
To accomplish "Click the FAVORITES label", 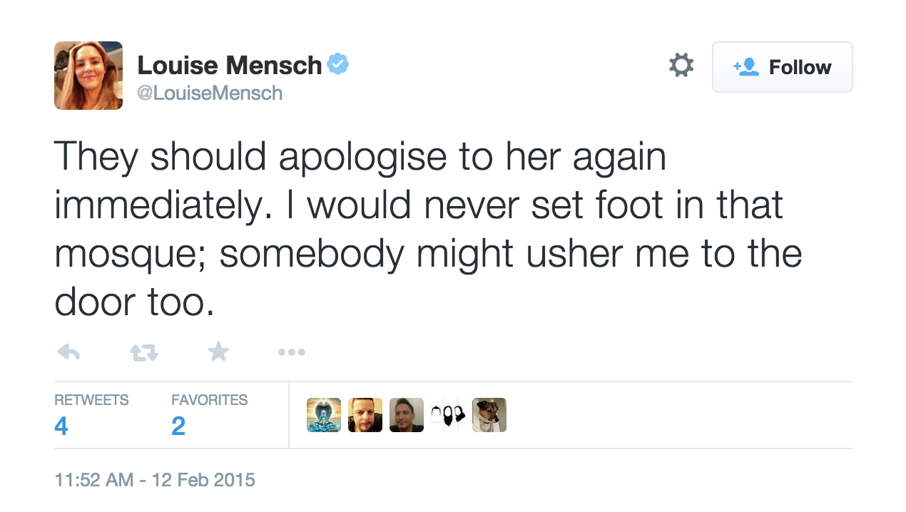I will pos(209,400).
